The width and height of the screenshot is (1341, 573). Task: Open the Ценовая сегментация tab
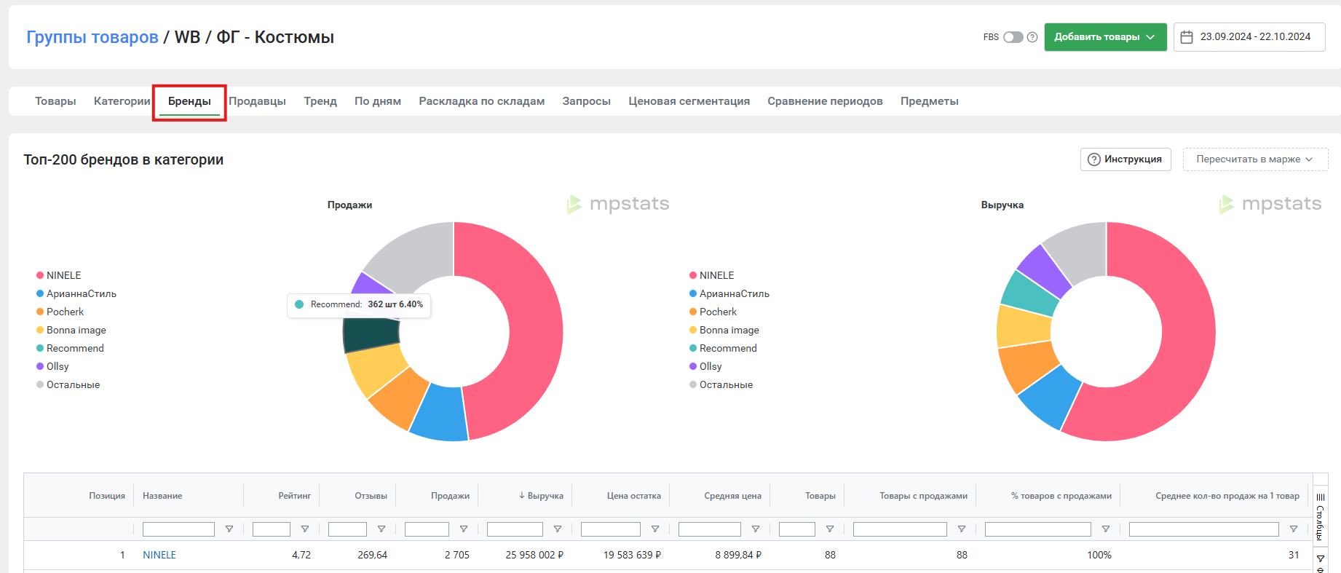tap(689, 101)
